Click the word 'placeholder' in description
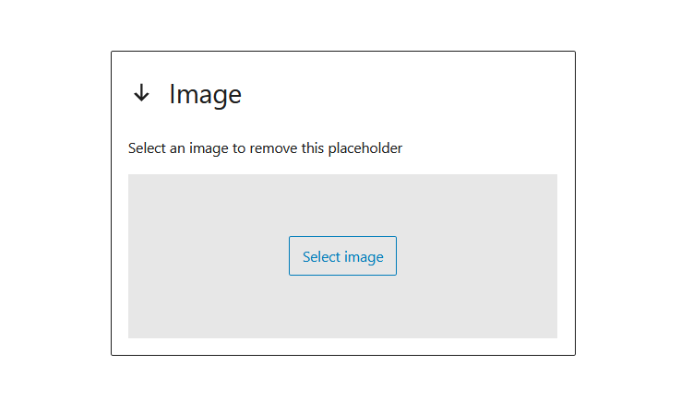681x401 pixels. (365, 148)
